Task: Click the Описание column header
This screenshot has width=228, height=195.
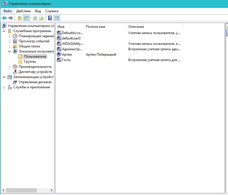Action: 154,27
